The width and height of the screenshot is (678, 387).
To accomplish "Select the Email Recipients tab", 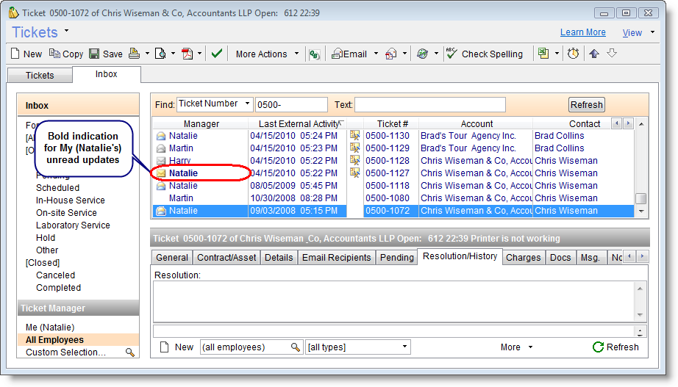I will coord(336,258).
